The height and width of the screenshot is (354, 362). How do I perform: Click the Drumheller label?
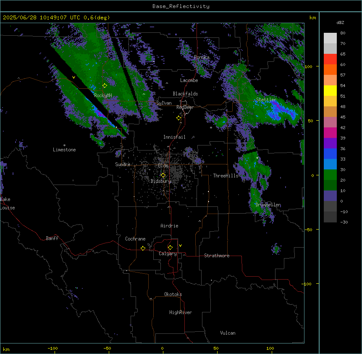pos(268,205)
